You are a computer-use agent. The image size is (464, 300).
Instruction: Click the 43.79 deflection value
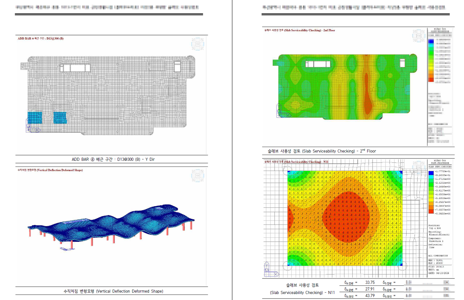[370, 296]
